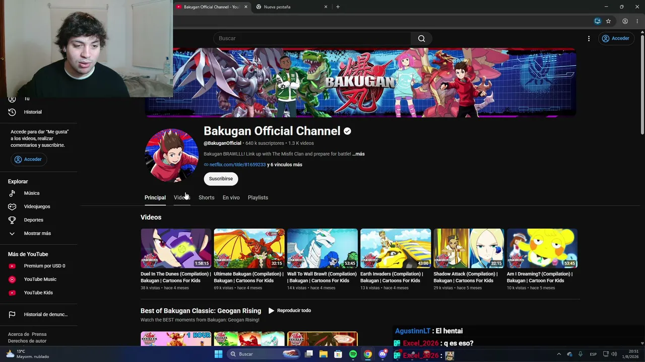Click Reproducir todo for Geogan Rising
The image size is (645, 362).
point(290,311)
